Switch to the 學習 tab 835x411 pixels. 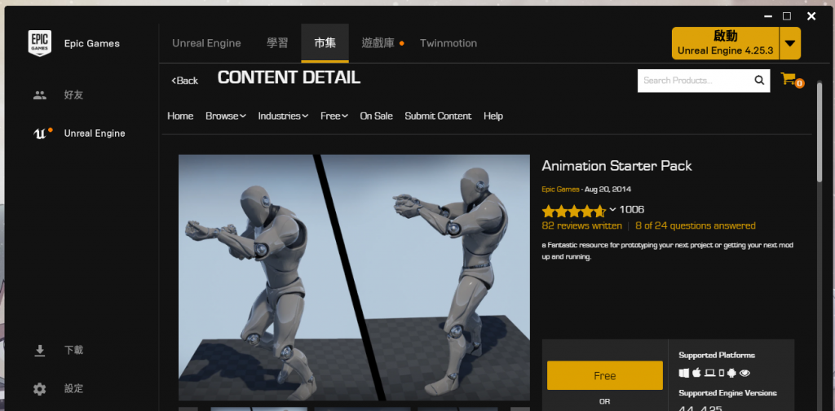click(x=277, y=43)
